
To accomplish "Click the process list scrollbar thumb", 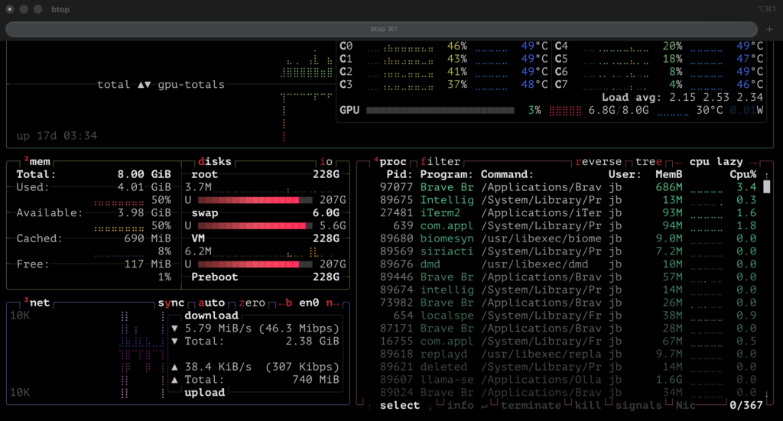I will [x=766, y=187].
